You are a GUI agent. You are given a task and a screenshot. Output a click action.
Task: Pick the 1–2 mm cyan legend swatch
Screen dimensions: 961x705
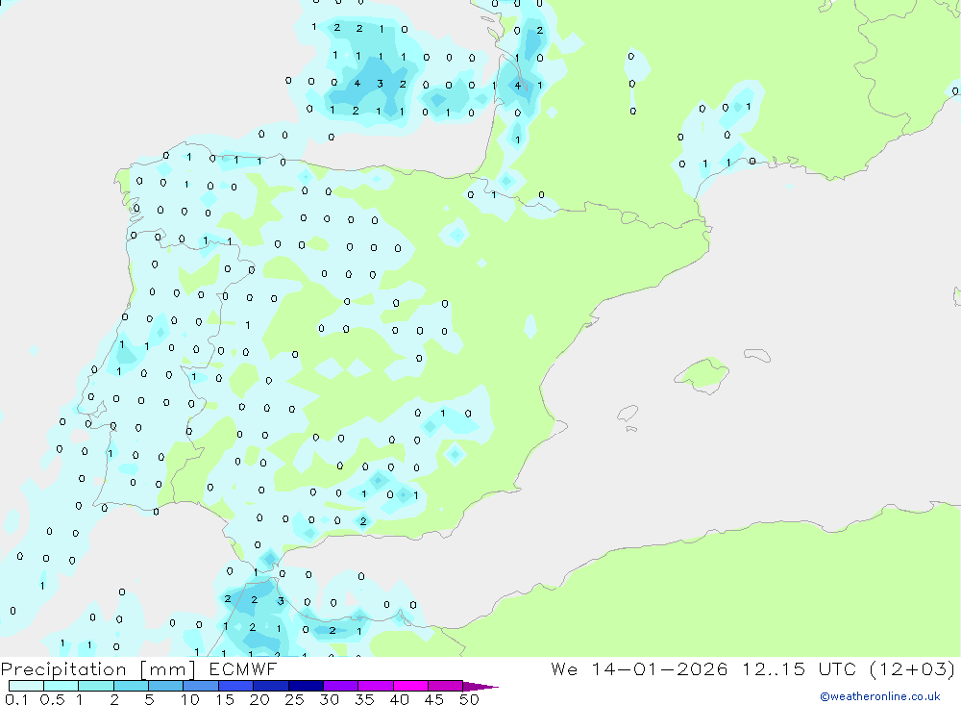pos(96,686)
